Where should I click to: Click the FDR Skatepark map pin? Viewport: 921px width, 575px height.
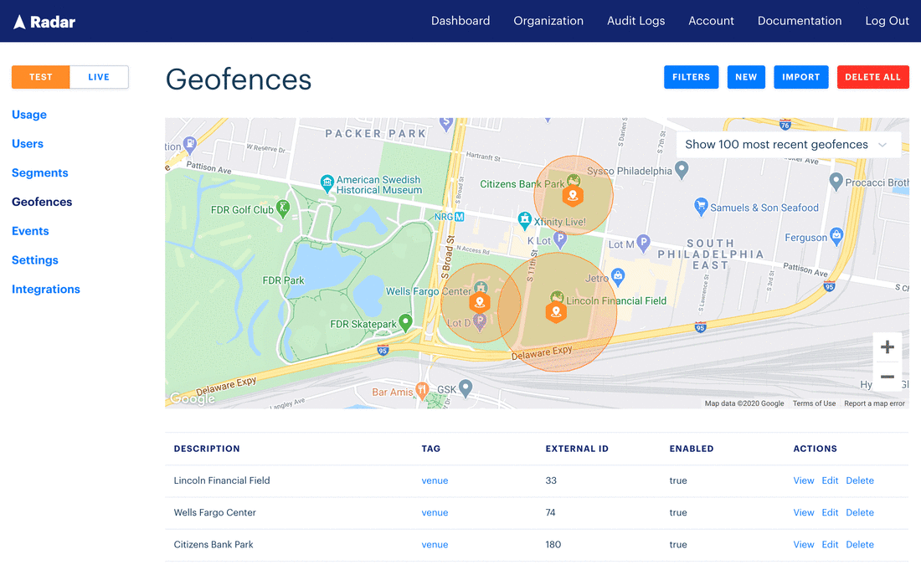tap(405, 322)
